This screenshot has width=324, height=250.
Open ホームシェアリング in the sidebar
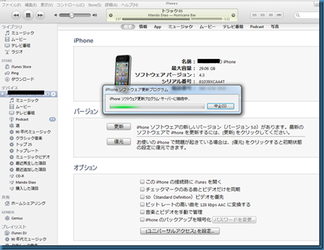(29, 203)
